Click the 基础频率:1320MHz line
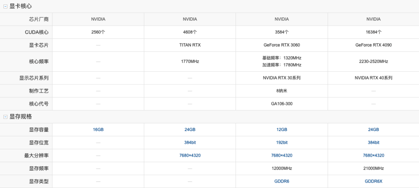419x188 pixels. pyautogui.click(x=282, y=58)
